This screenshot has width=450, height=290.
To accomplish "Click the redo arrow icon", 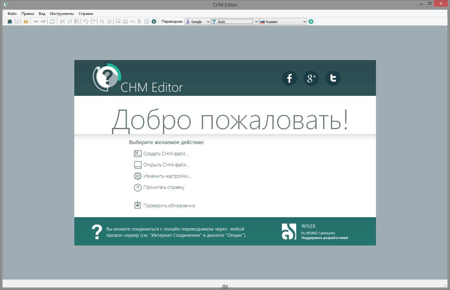I will pos(93,21).
